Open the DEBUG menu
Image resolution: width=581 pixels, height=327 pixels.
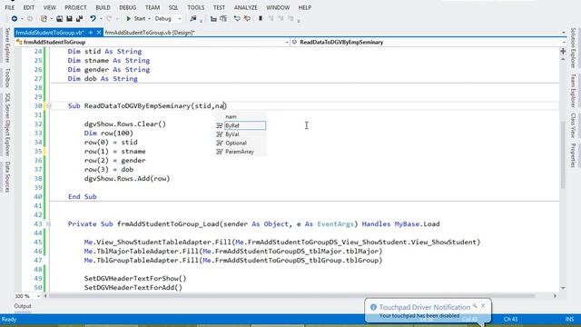(x=127, y=7)
